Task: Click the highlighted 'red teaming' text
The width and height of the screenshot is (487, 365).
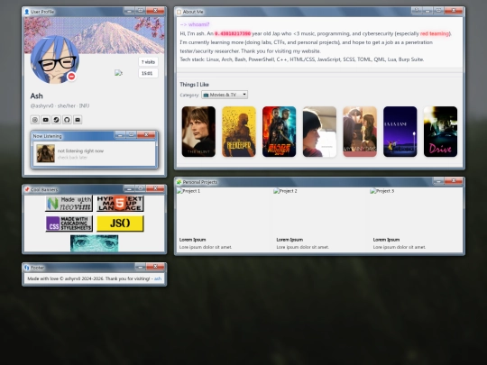Action: tap(435, 33)
